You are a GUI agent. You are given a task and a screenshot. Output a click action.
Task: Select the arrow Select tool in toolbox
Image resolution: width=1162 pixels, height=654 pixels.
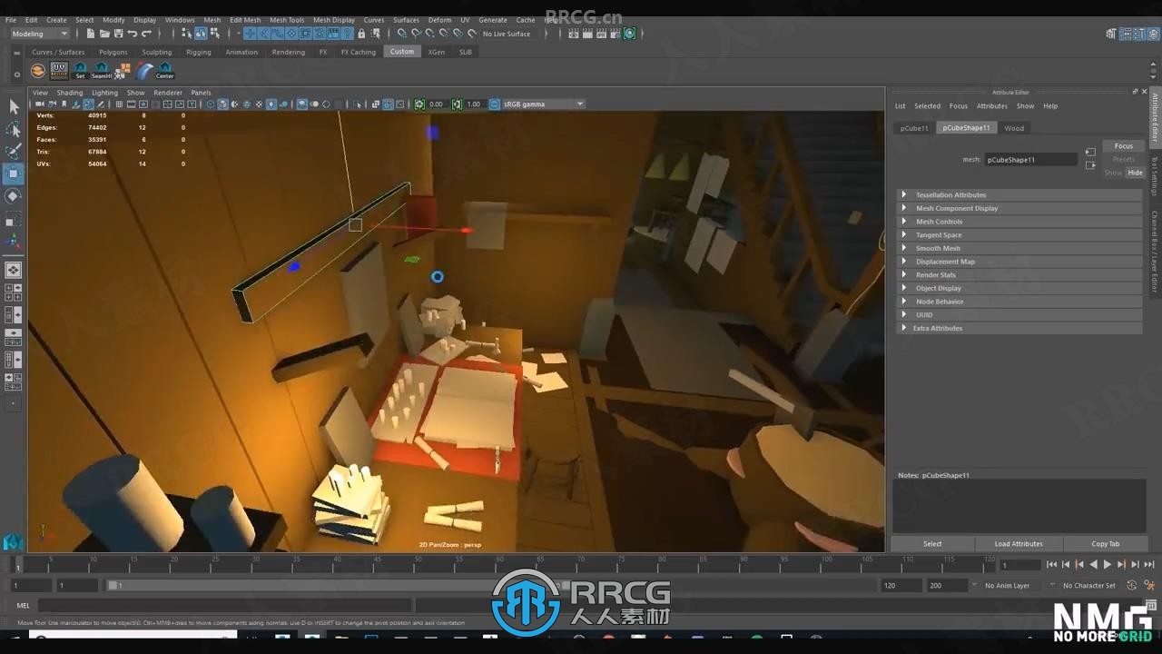tap(14, 107)
